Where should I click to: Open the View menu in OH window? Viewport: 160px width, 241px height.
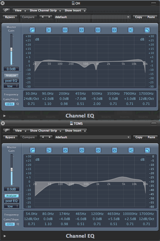click(20, 10)
